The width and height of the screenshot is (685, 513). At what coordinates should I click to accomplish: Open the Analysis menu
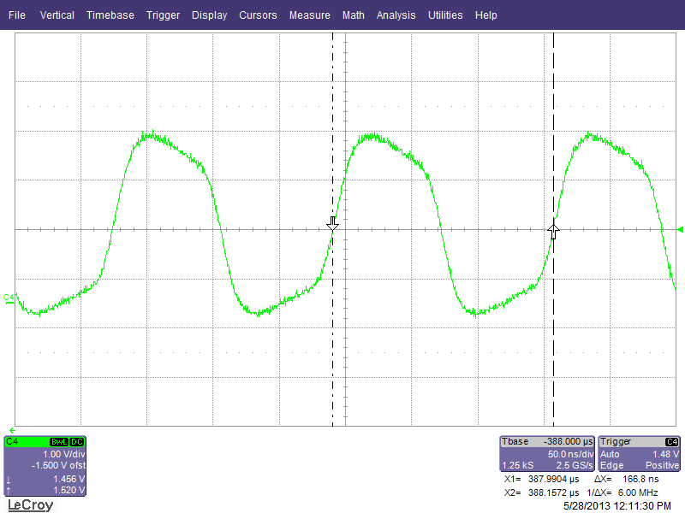pos(396,15)
